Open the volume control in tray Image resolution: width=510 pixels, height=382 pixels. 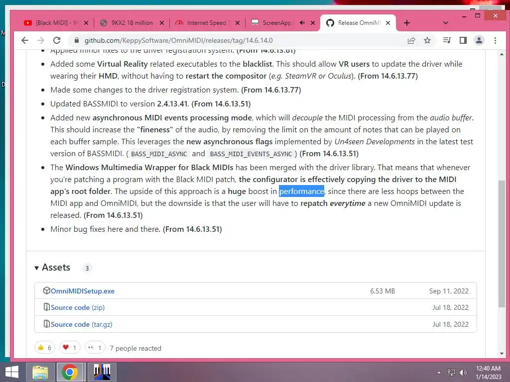coord(463,373)
